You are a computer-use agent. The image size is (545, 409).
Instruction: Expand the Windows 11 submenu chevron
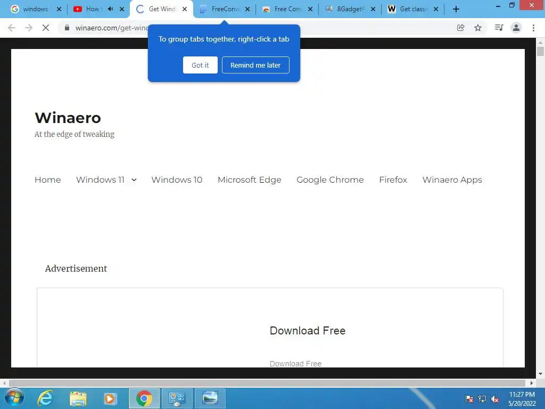click(134, 180)
